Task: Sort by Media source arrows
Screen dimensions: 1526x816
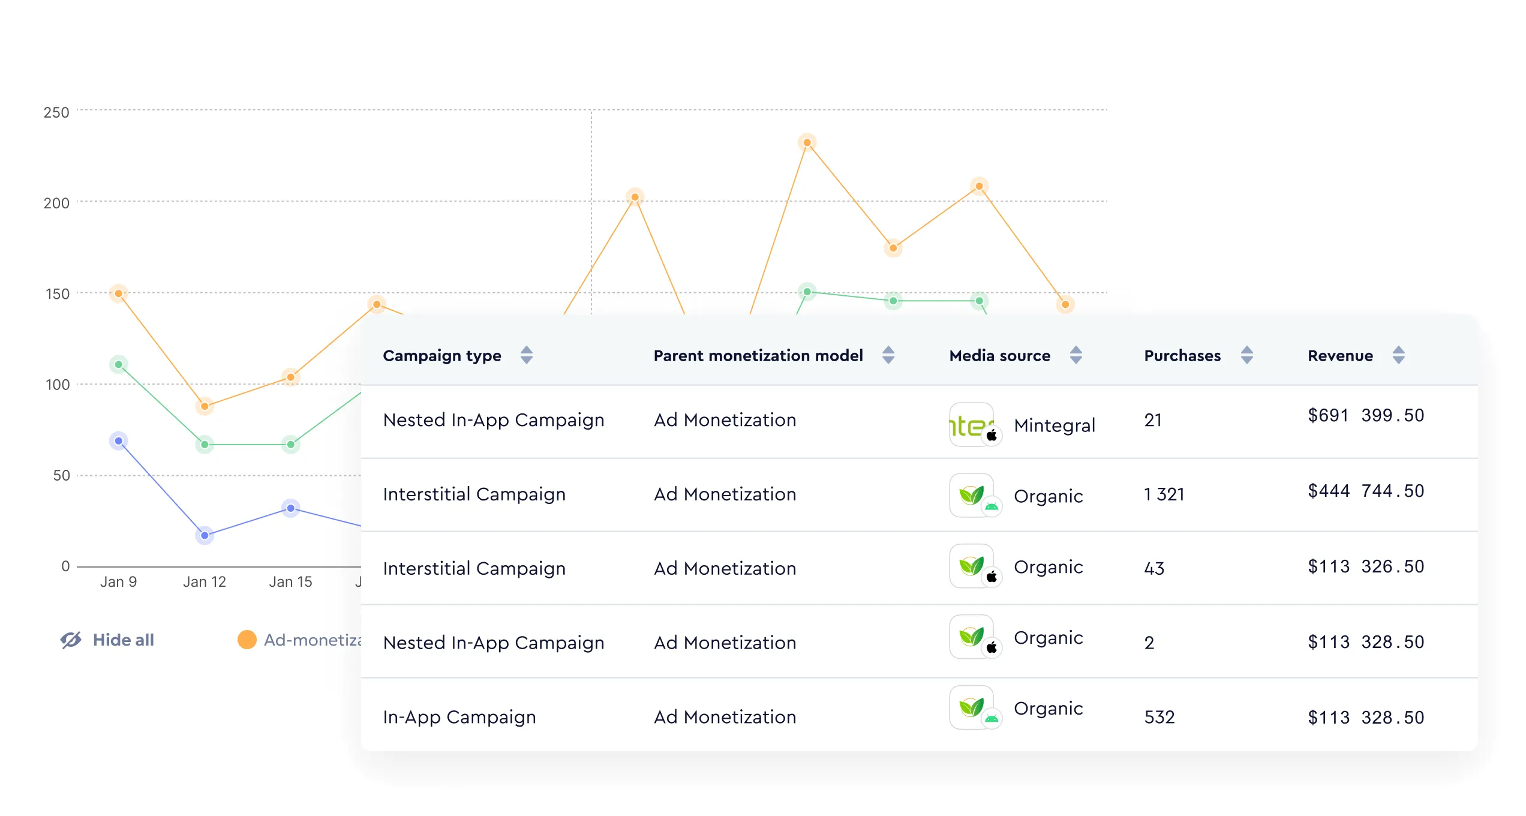Action: click(x=1076, y=355)
